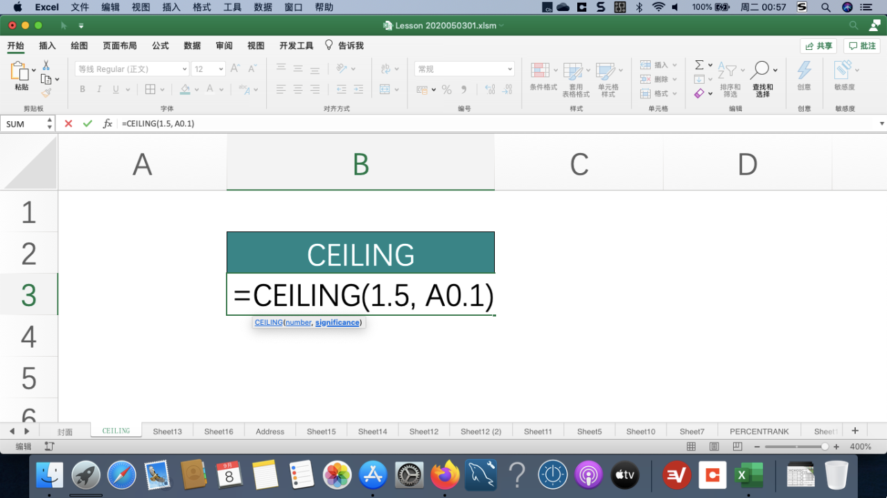Toggle center horizontal alignment

coord(298,89)
